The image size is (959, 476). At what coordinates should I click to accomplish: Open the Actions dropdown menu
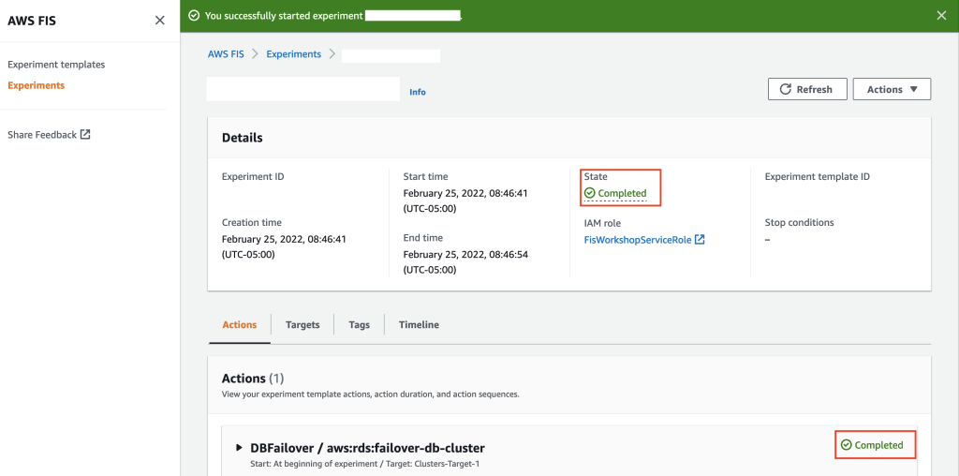pyautogui.click(x=892, y=89)
